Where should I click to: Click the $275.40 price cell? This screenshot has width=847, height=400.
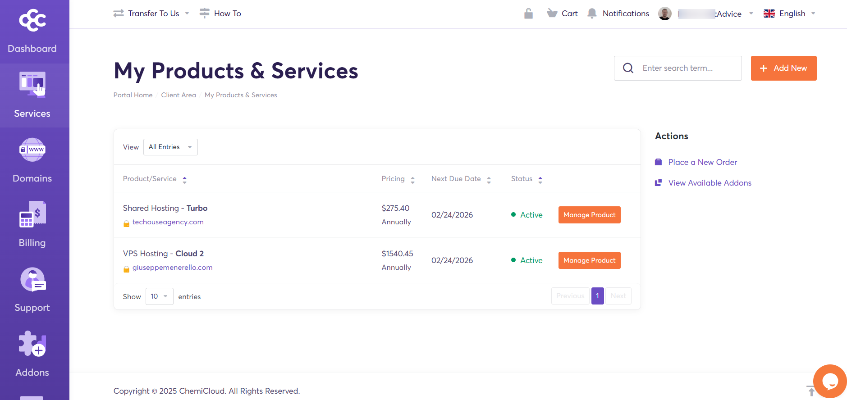(395, 208)
